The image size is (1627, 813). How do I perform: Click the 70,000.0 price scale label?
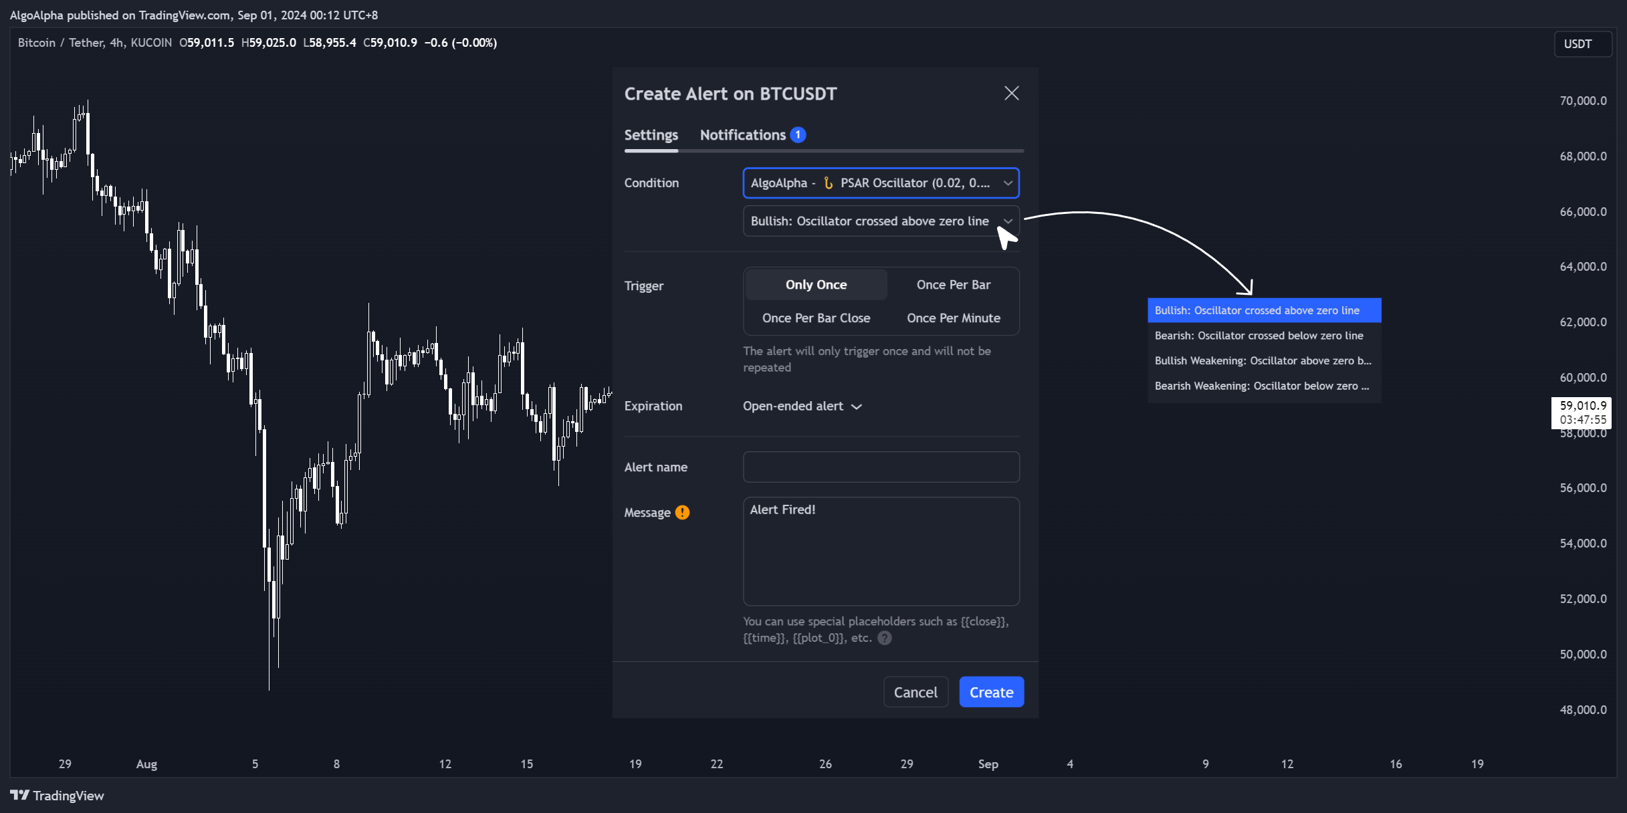click(1583, 101)
